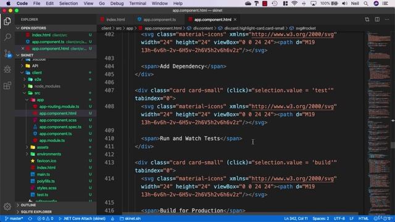Change encoding via UTF-8 indicator
This screenshot has width=395, height=222.
pos(339,218)
